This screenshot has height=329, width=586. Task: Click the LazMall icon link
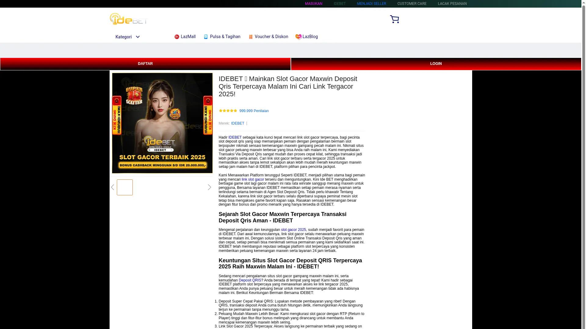[x=177, y=37]
